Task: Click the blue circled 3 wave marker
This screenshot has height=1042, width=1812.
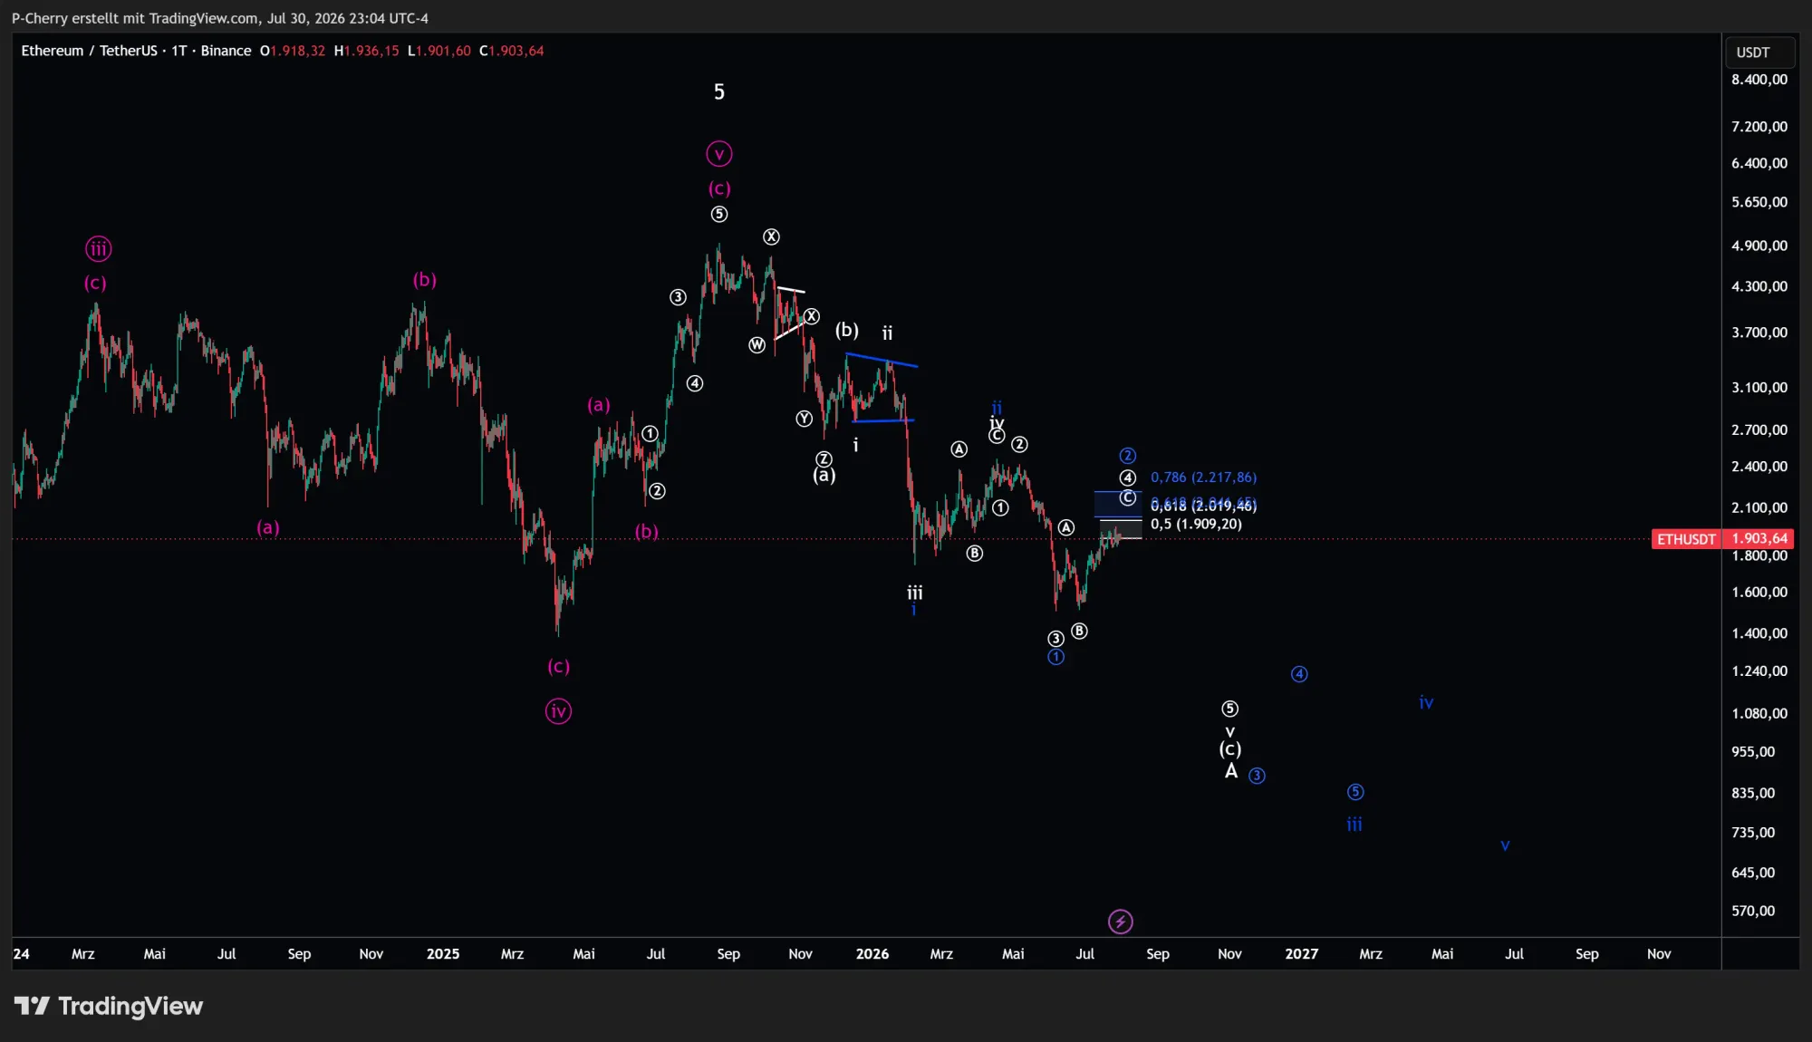Action: [1257, 776]
